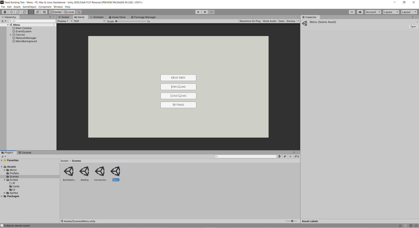Open the Component menu
Image resolution: width=419 pixels, height=228 pixels.
point(45,7)
